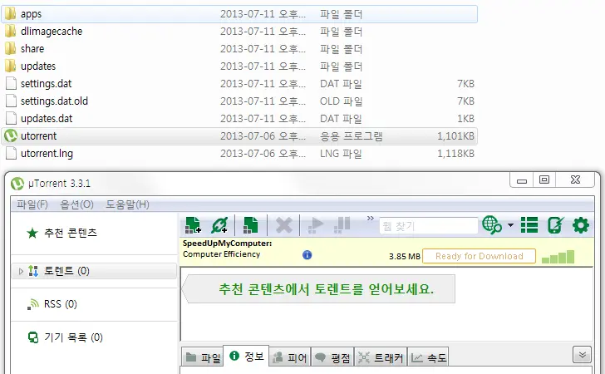Click the 웹 찾기 search field
605x374 pixels.
point(428,225)
